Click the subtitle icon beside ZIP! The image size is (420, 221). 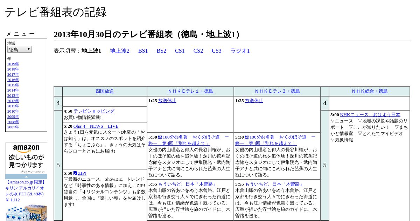(x=75, y=173)
